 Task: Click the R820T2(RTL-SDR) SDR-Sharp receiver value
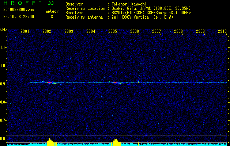(151, 13)
